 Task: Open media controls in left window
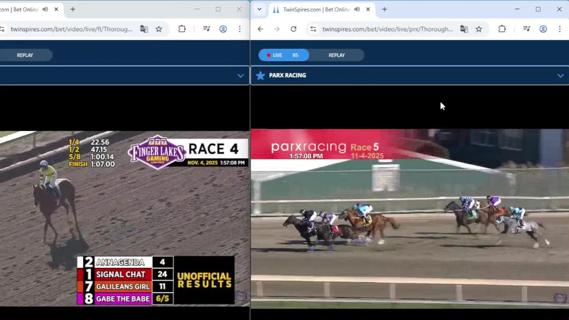pyautogui.click(x=207, y=29)
